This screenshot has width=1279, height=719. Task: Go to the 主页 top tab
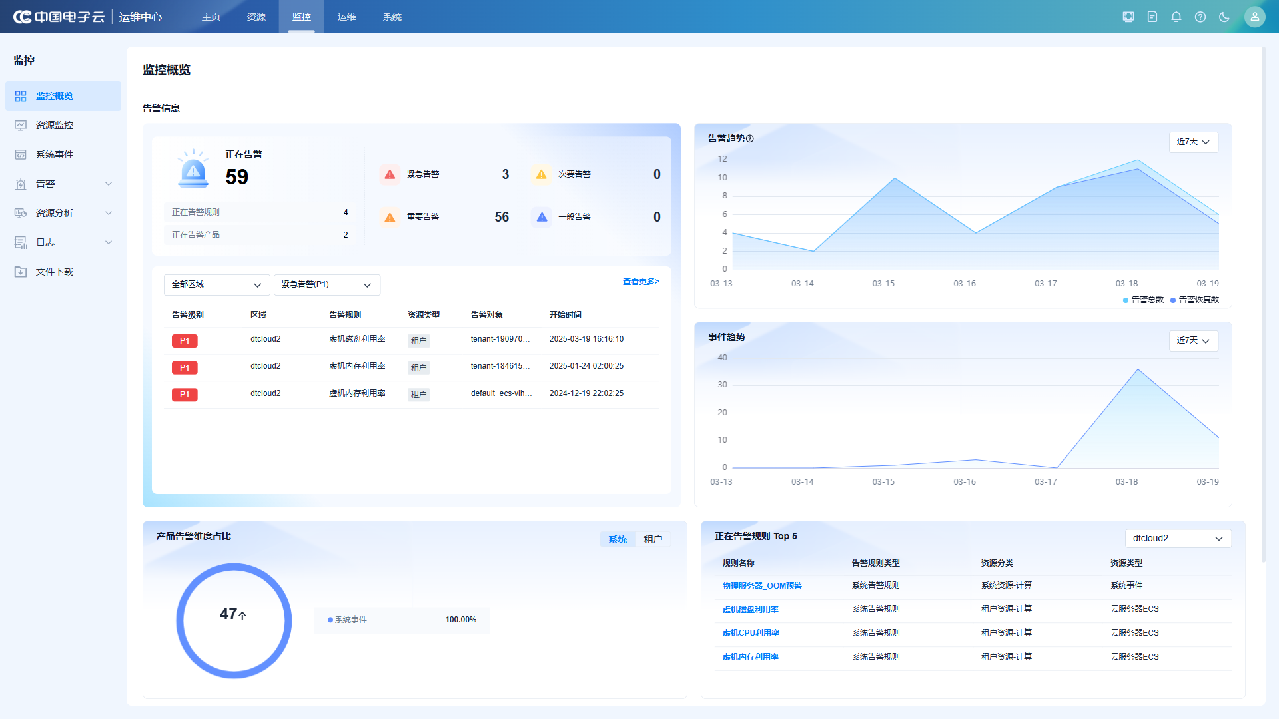point(211,17)
